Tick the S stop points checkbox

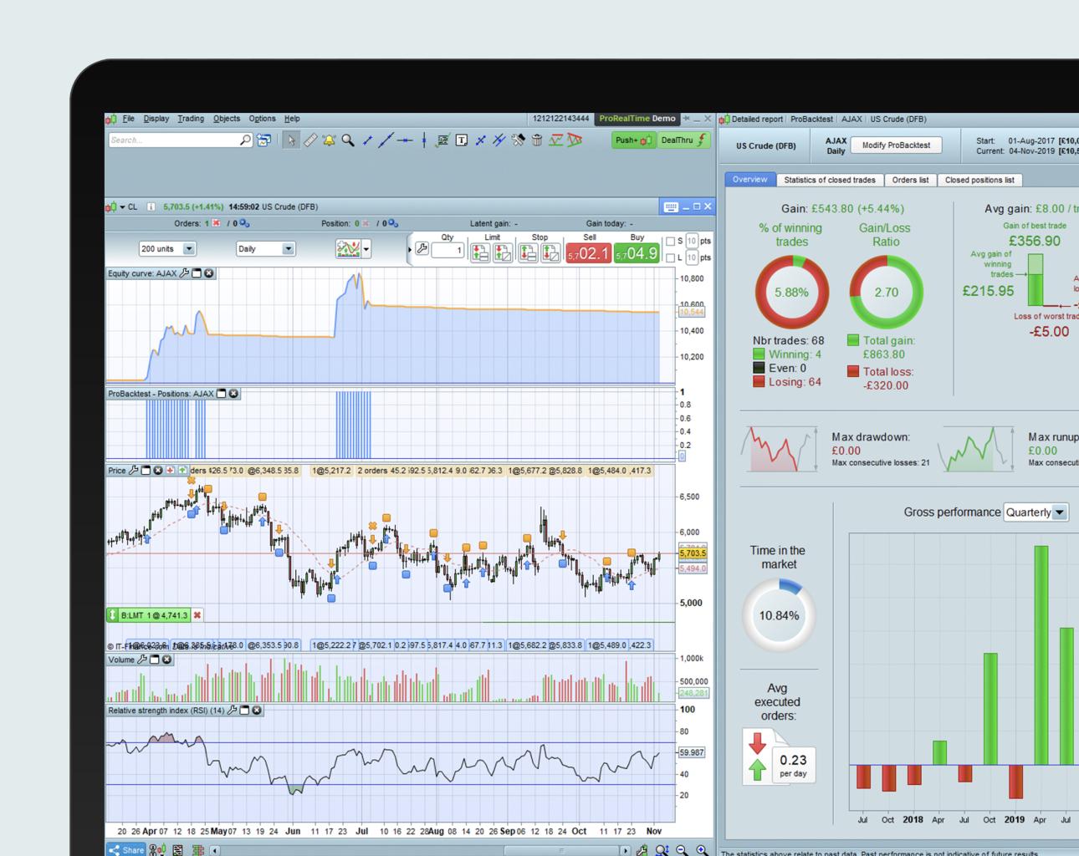(x=670, y=242)
